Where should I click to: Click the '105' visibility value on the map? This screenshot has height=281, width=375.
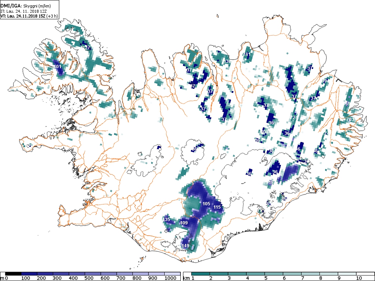[x=206, y=204]
